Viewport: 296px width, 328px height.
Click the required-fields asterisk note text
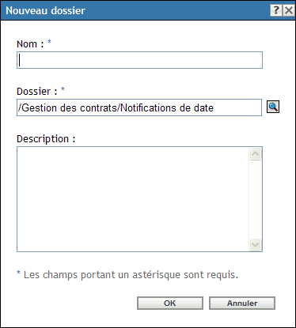[127, 275]
